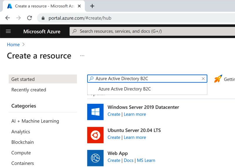
Task: Go to Home breadcrumb
Action: click(x=13, y=45)
